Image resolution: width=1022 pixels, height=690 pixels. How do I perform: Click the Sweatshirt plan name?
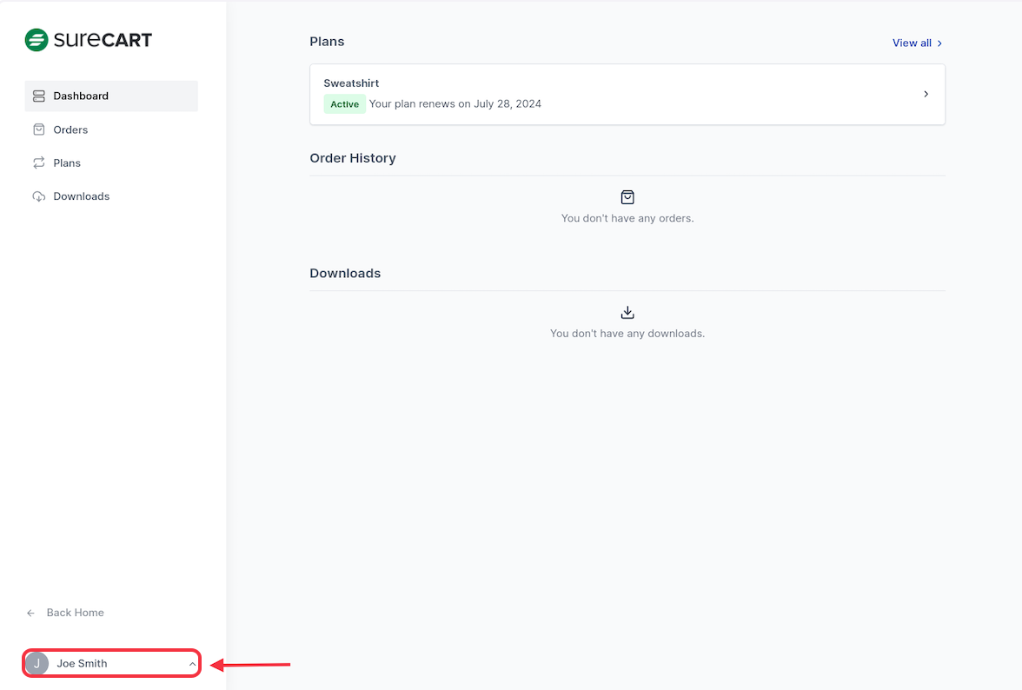tap(351, 83)
